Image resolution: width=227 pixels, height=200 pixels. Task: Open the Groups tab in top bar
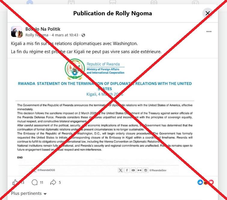click(x=154, y=2)
